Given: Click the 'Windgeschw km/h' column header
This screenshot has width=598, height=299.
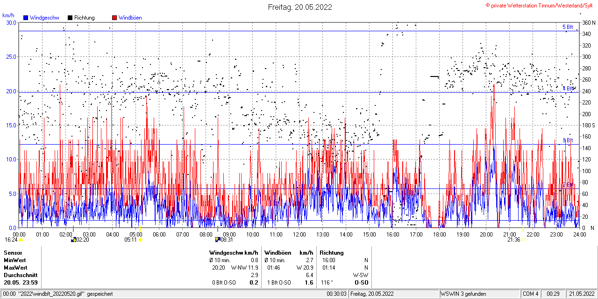Looking at the screenshot, I should pos(234,253).
